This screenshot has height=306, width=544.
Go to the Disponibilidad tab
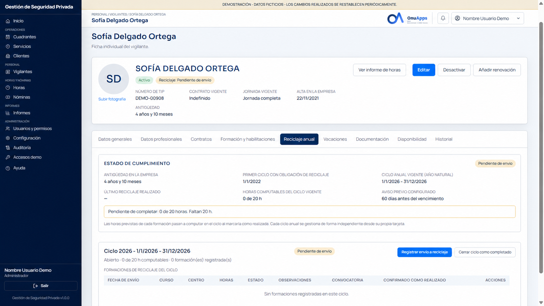pos(412,139)
